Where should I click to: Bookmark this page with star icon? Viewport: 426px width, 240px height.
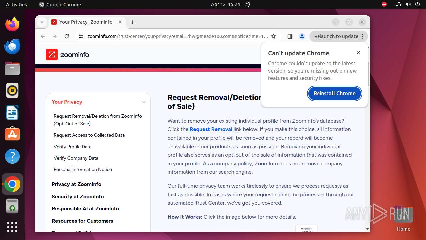(x=273, y=36)
